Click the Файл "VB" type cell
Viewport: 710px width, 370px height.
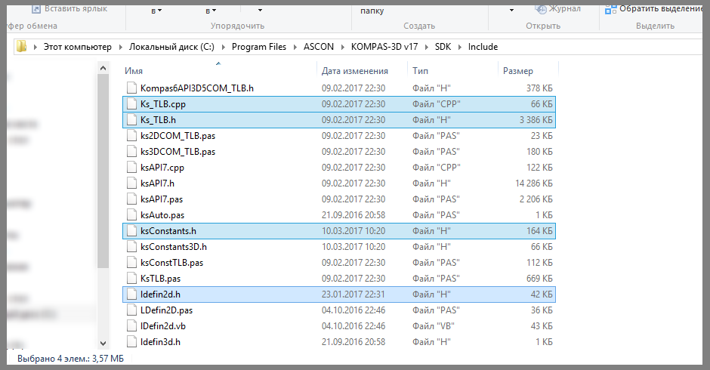[x=434, y=325]
